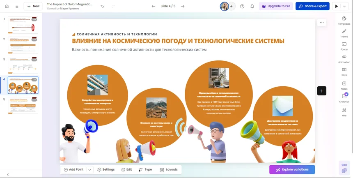The image size is (353, 178).
Task: Open the Hire panel
Action: coord(344,112)
